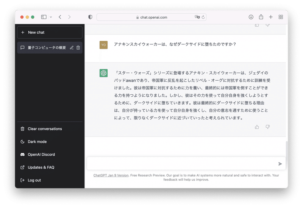Open a new tab with the plus icon
Viewport: 303px width, 208px height.
[271, 17]
